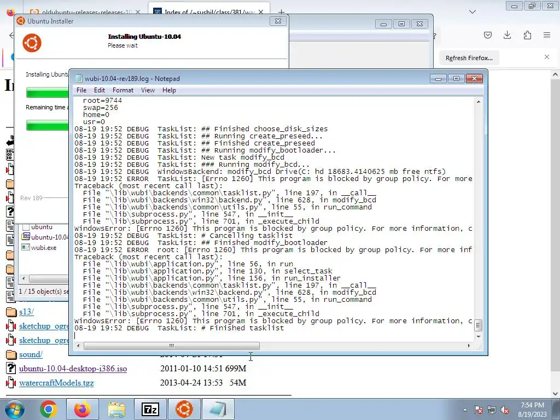Switch to Firefox from taskbar

[x=83, y=409]
